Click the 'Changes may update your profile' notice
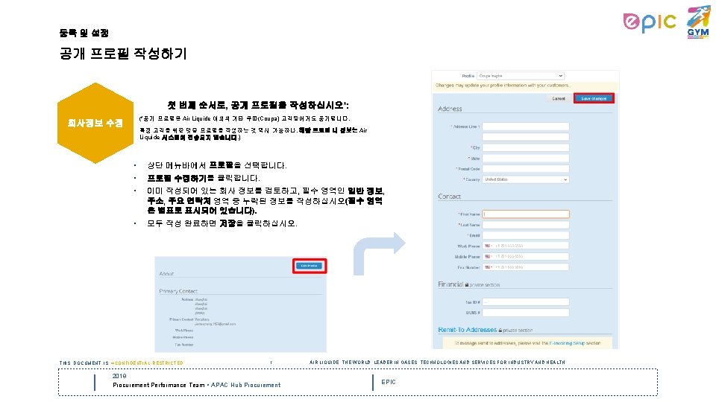Viewport: 716px width, 402px height. pyautogui.click(x=502, y=85)
